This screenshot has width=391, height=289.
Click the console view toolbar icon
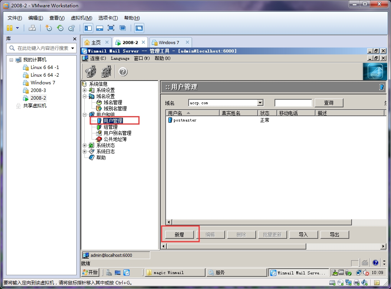pyautogui.click(x=139, y=28)
